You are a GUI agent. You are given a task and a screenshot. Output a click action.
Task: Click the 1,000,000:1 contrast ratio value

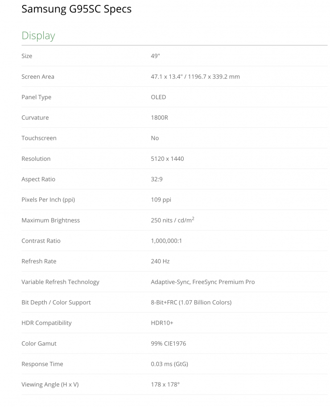pos(166,241)
